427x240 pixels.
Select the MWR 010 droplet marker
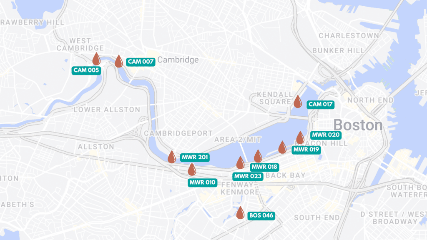tap(192, 169)
